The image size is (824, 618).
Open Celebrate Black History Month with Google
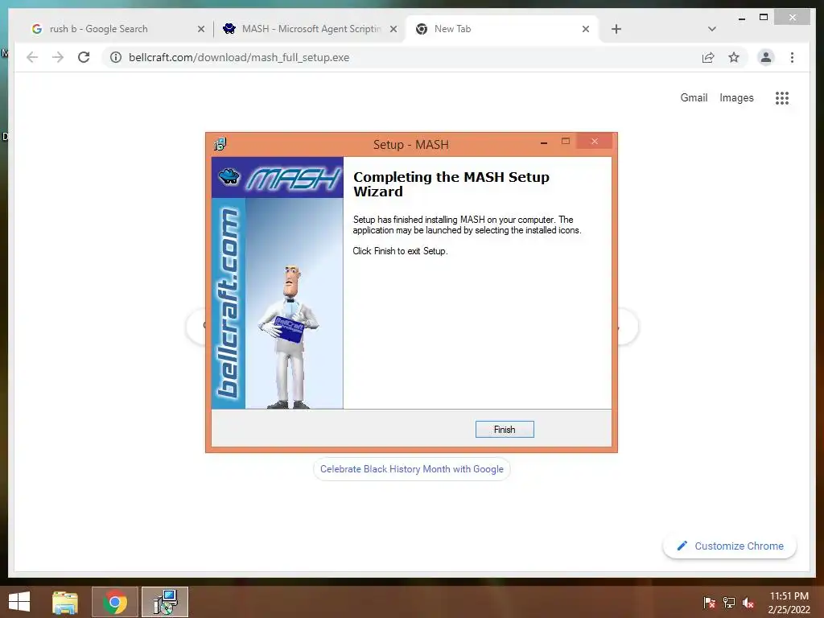coord(411,469)
